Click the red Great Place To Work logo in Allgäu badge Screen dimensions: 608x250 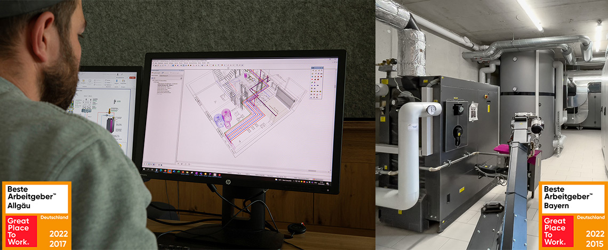(x=22, y=231)
